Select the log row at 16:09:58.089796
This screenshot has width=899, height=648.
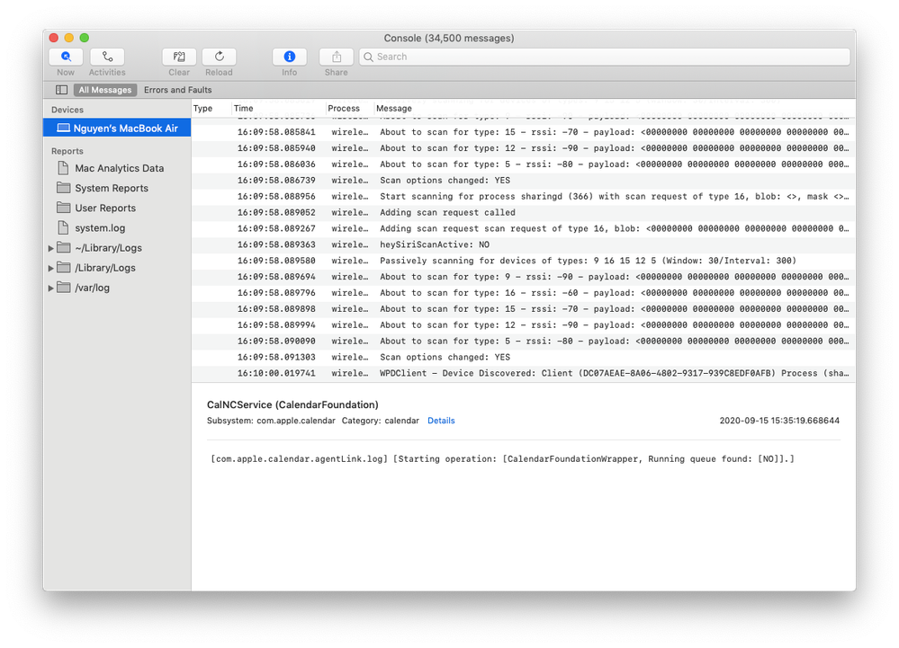click(x=524, y=292)
